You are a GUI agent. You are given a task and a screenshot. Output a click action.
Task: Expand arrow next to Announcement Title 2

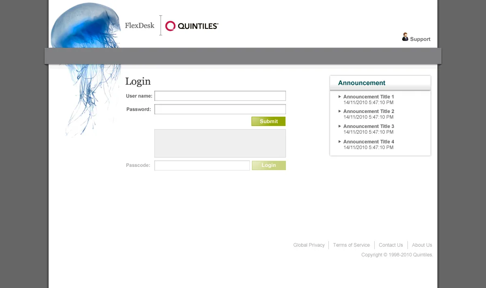click(340, 111)
